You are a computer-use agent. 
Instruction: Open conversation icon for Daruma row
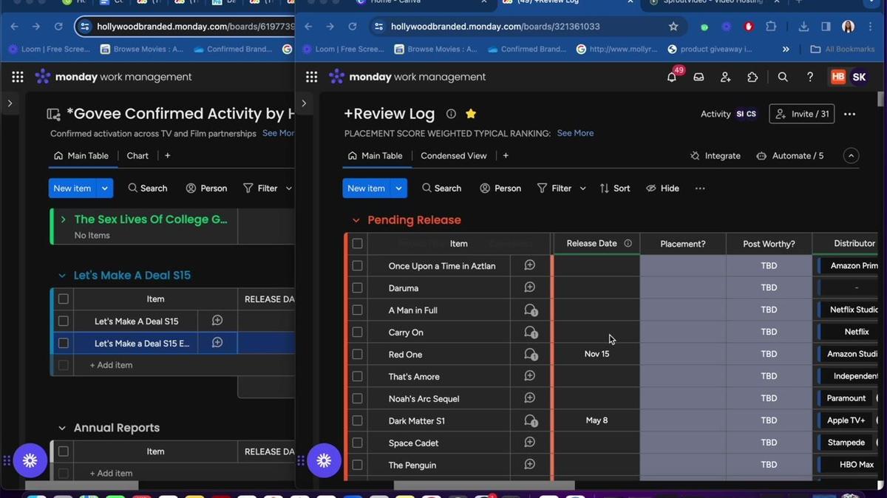click(529, 287)
